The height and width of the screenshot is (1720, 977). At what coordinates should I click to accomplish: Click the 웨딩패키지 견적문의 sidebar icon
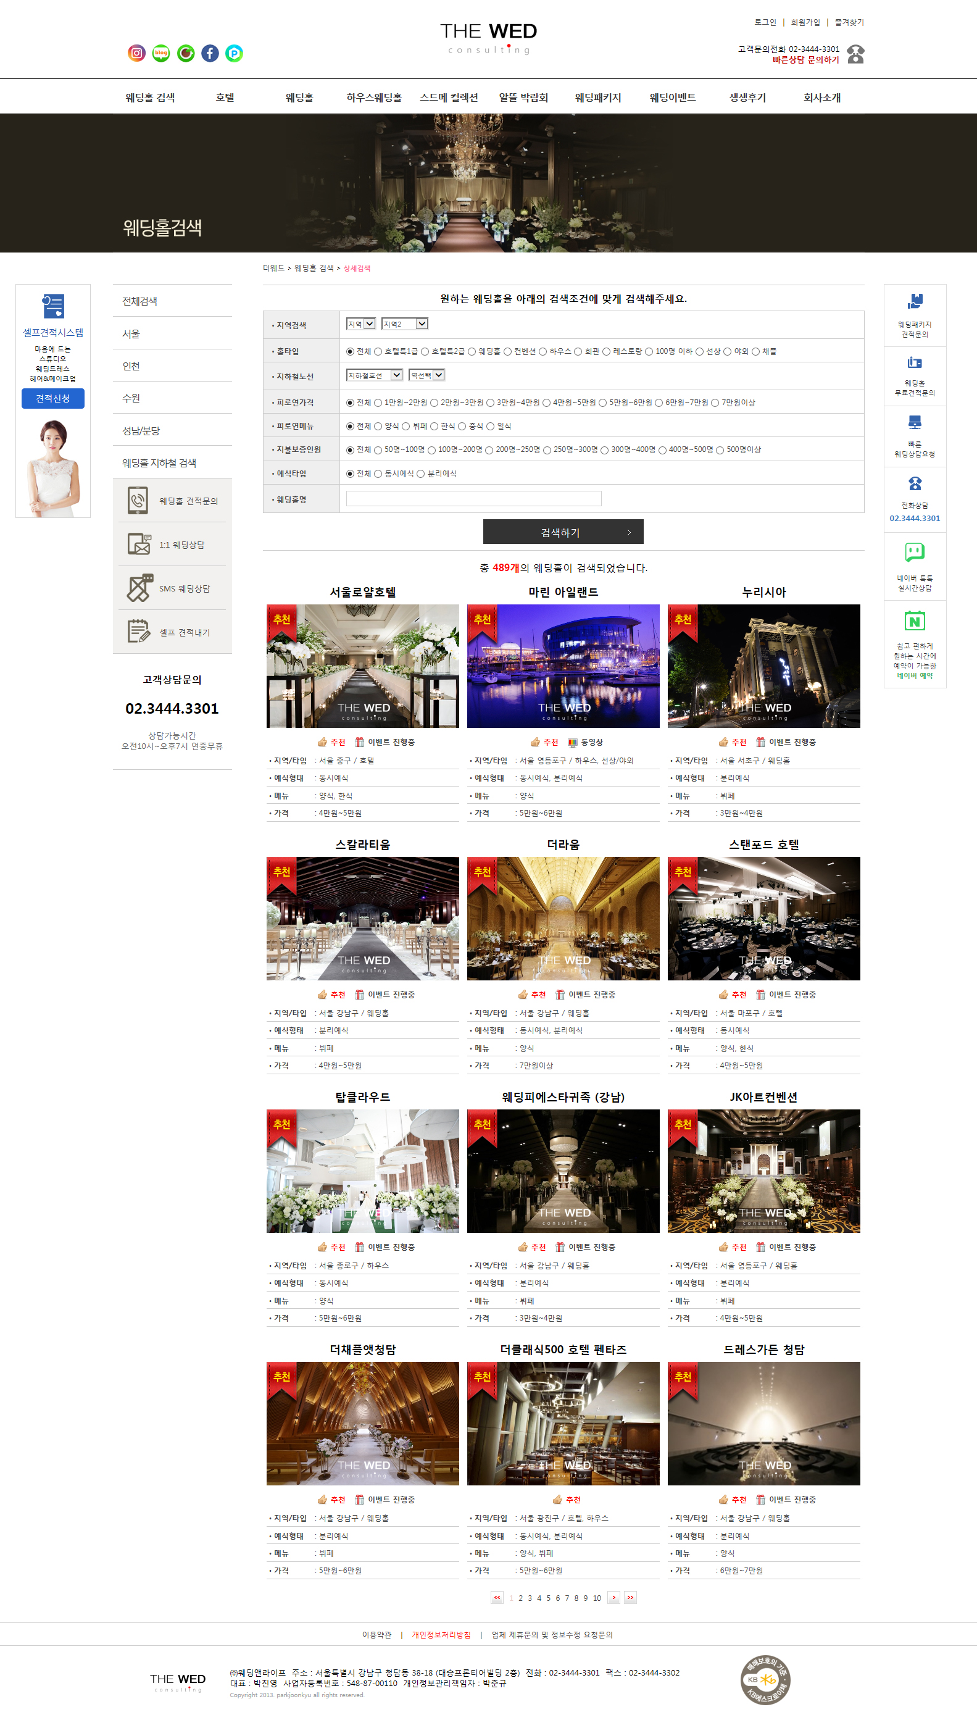click(915, 301)
